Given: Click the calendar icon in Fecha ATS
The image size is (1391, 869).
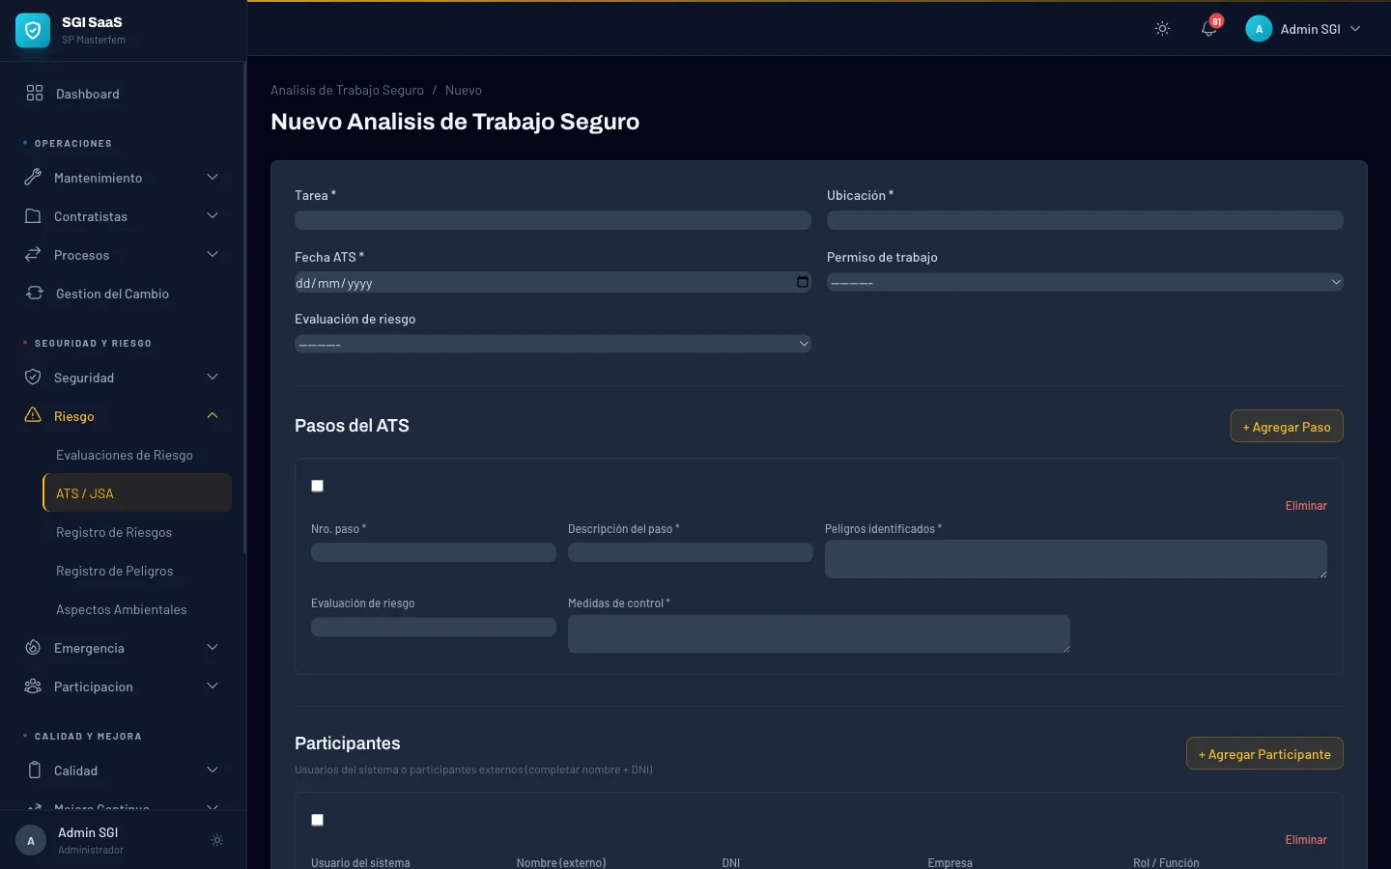Looking at the screenshot, I should point(802,282).
